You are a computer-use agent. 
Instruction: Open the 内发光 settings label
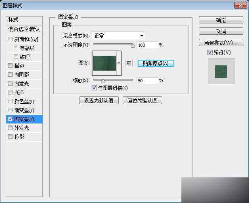[22, 84]
